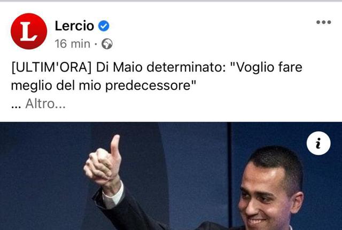Click the gray divider bar above post
Viewport: 342px width, 230px height.
pyautogui.click(x=171, y=1)
